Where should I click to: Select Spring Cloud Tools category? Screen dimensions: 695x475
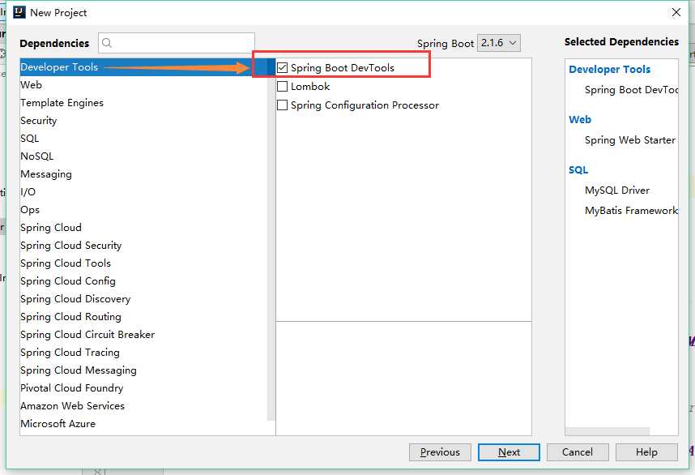pyautogui.click(x=143, y=263)
